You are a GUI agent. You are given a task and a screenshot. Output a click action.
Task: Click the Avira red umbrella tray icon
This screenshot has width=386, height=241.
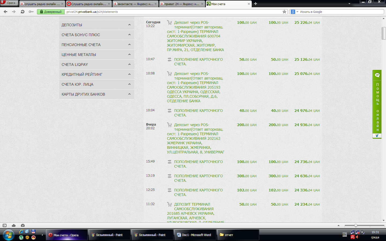pos(352,237)
